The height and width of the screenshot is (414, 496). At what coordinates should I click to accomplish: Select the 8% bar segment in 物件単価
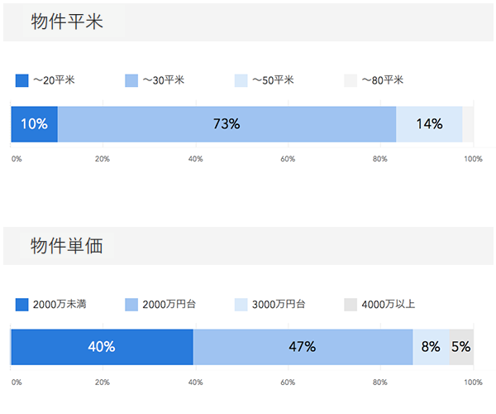click(x=431, y=347)
